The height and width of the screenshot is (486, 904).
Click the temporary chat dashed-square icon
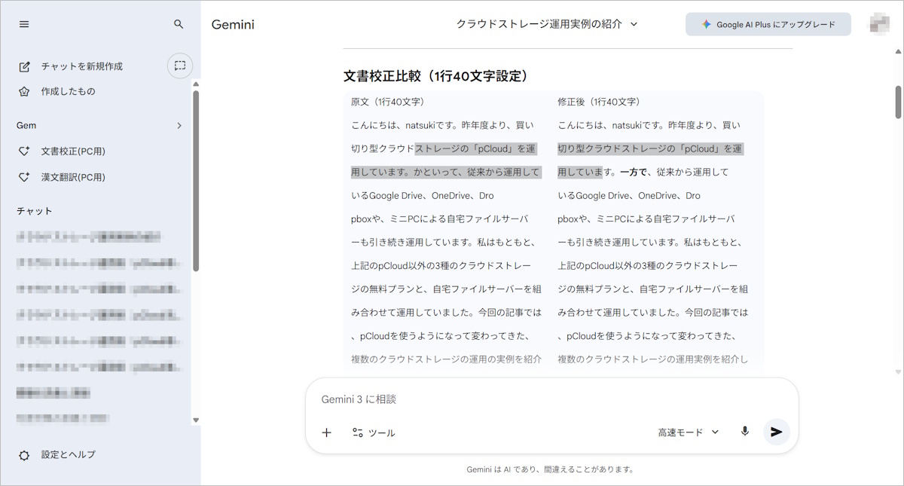coord(179,66)
